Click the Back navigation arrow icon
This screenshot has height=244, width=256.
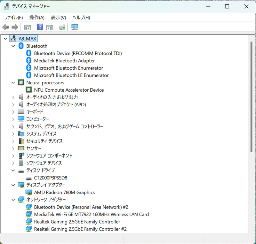[x=5, y=27]
